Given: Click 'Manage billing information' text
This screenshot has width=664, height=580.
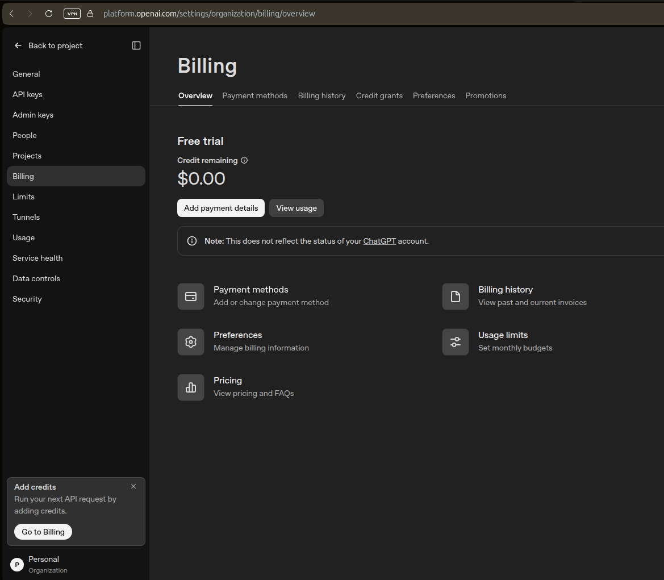Looking at the screenshot, I should pos(261,348).
